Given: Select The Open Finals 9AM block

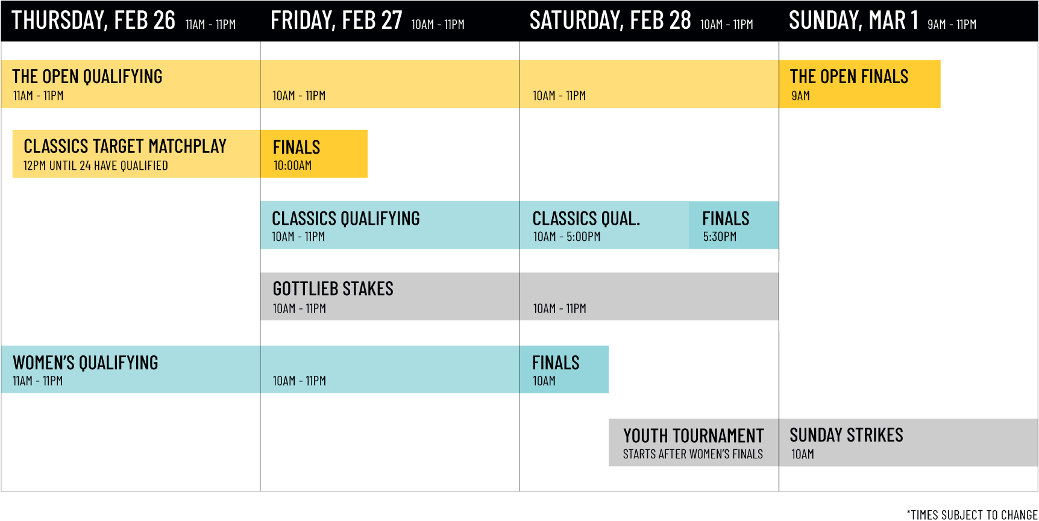Looking at the screenshot, I should click(x=859, y=84).
